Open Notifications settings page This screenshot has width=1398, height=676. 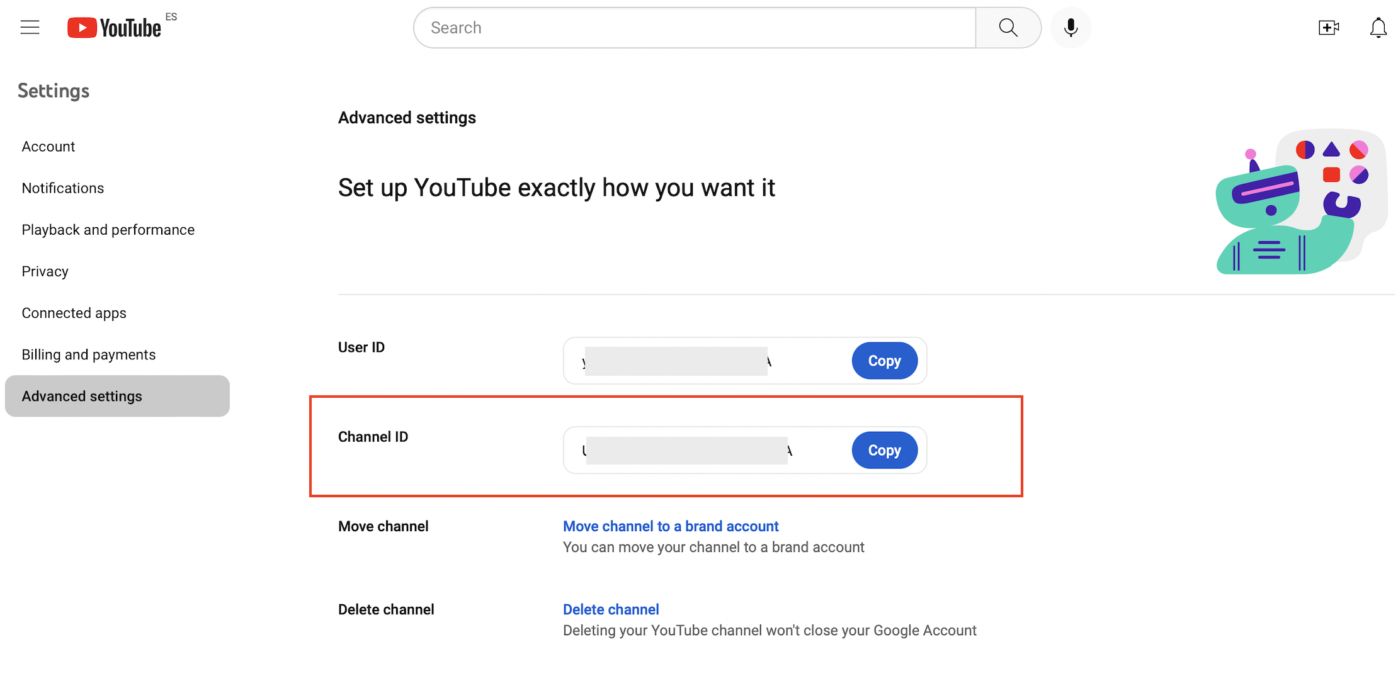click(63, 188)
